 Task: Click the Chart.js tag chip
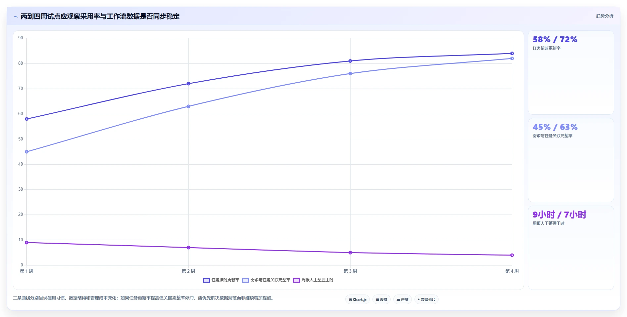358,299
